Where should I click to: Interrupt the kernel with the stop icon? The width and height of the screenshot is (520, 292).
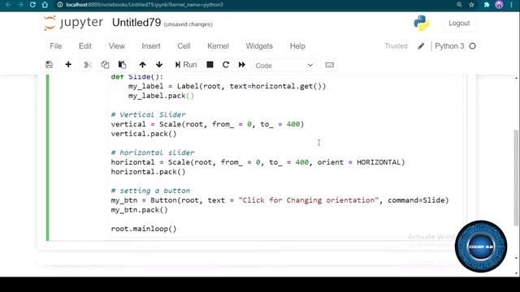click(x=210, y=65)
